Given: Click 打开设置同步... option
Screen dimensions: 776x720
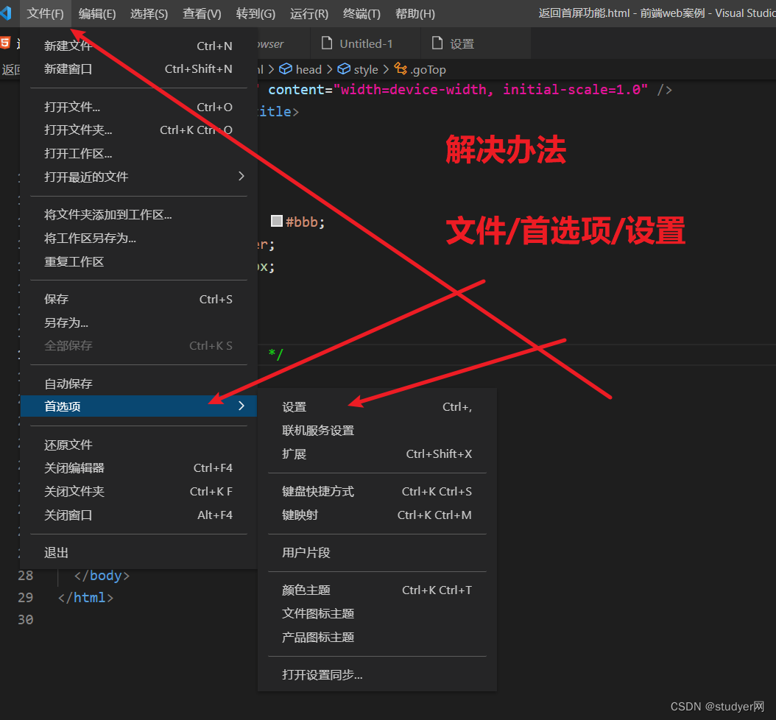Looking at the screenshot, I should (322, 674).
